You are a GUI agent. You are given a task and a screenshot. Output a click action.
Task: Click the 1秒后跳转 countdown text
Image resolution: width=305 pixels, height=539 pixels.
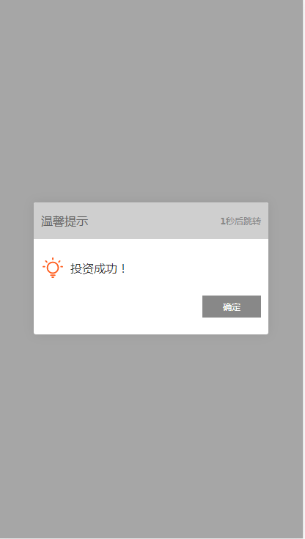pos(240,221)
